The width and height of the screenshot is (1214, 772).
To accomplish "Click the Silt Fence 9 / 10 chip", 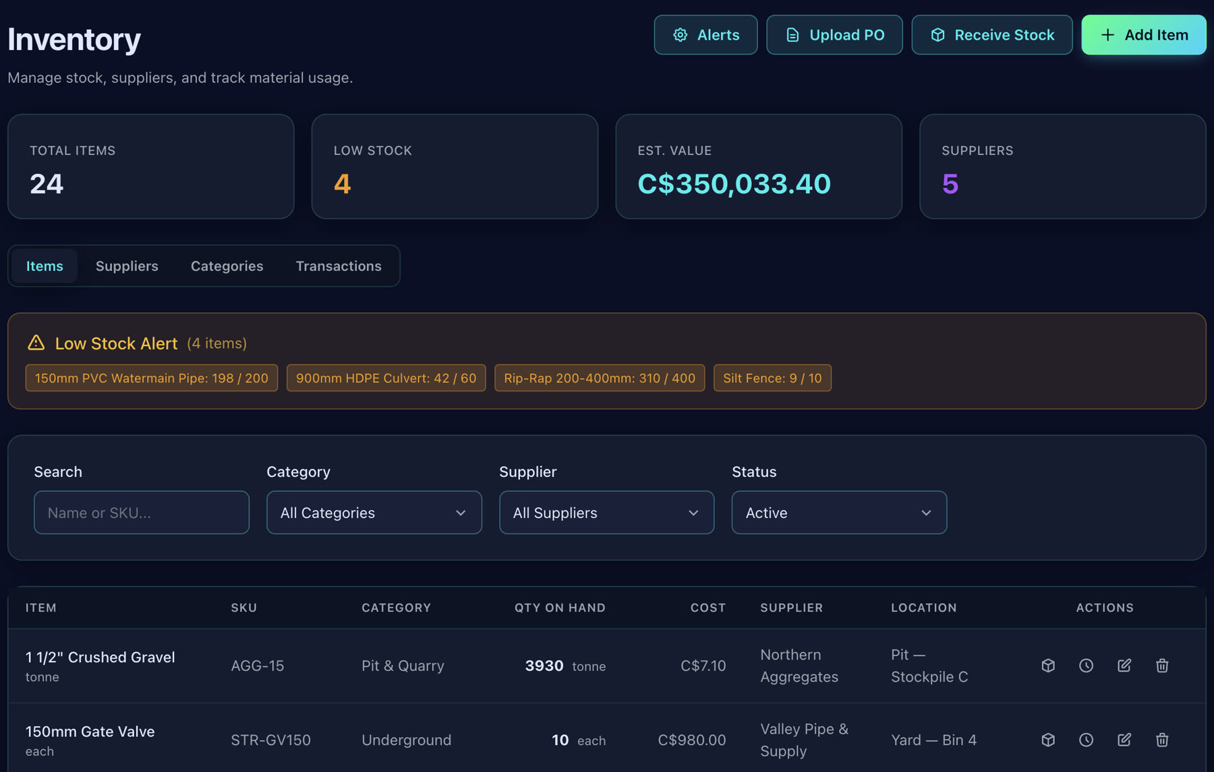I will coord(772,378).
